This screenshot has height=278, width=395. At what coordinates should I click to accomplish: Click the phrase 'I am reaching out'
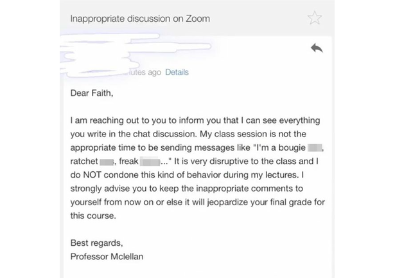click(x=104, y=120)
